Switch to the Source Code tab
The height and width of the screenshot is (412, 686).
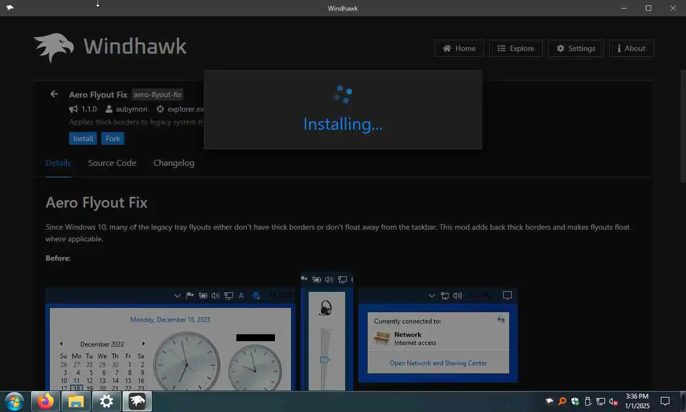click(x=112, y=163)
